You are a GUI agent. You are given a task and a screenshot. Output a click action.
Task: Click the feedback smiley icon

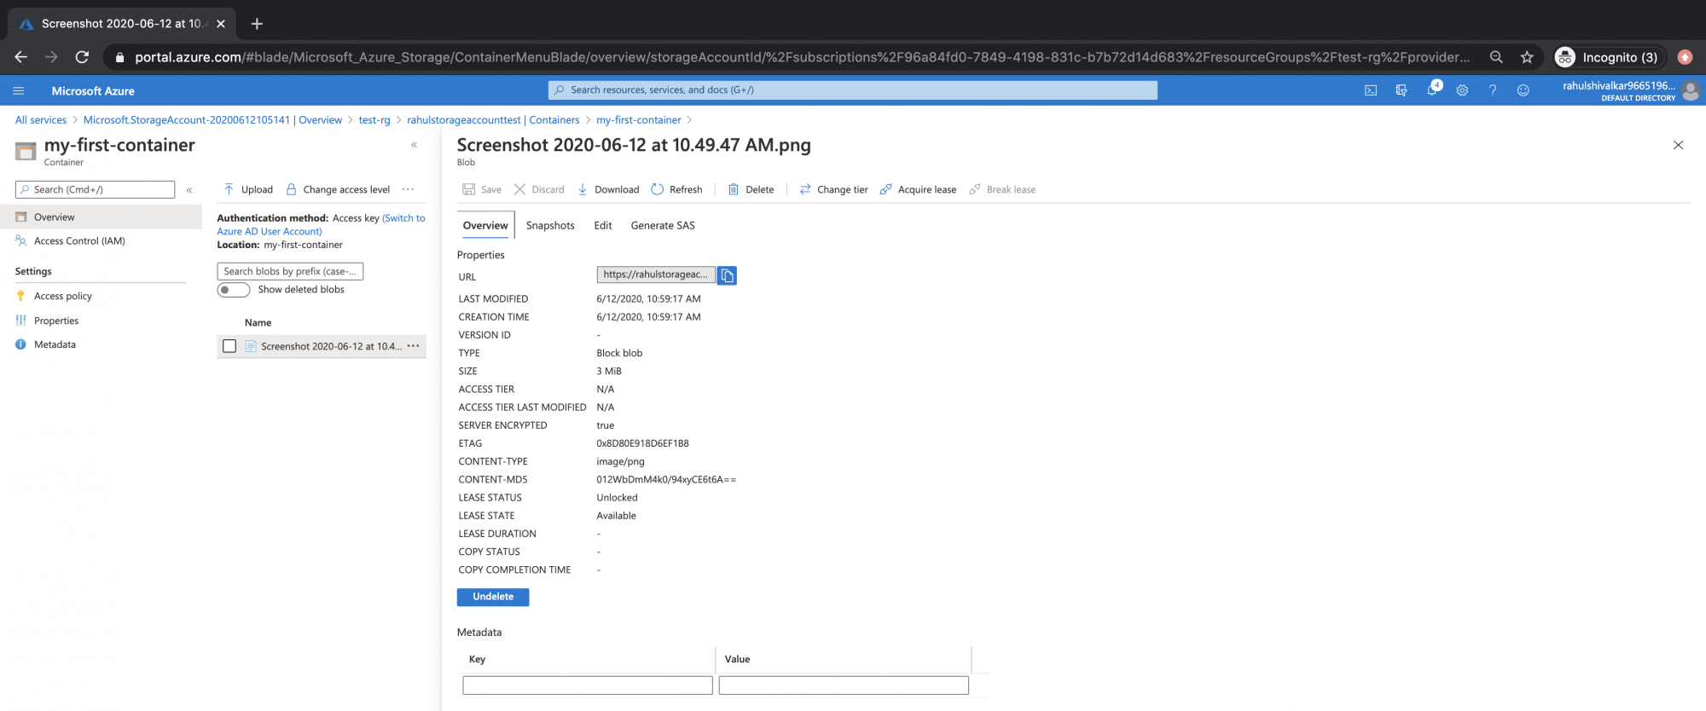pyautogui.click(x=1523, y=90)
